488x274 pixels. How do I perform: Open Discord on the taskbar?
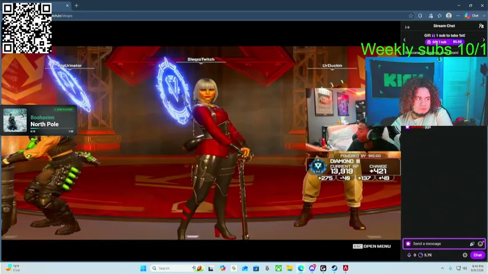click(312, 268)
